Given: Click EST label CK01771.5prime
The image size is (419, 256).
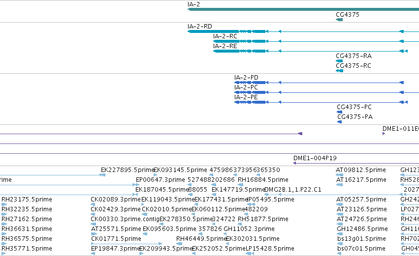Looking at the screenshot, I should tap(116, 239).
